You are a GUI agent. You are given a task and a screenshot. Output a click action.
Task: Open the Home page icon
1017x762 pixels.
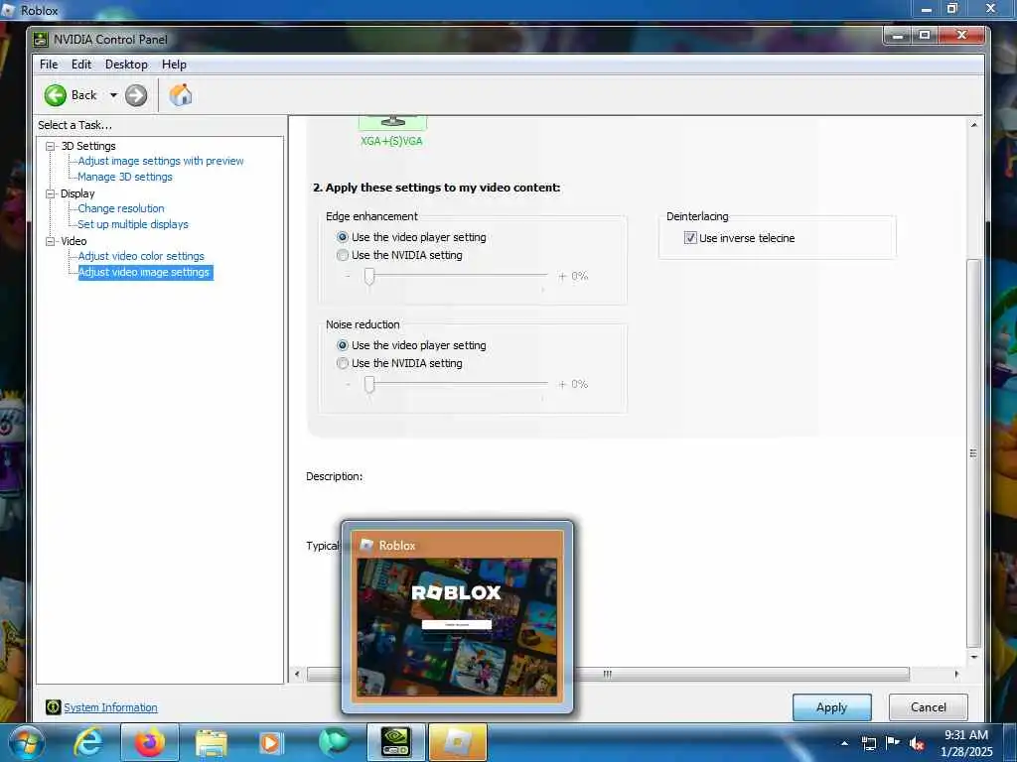(x=181, y=95)
